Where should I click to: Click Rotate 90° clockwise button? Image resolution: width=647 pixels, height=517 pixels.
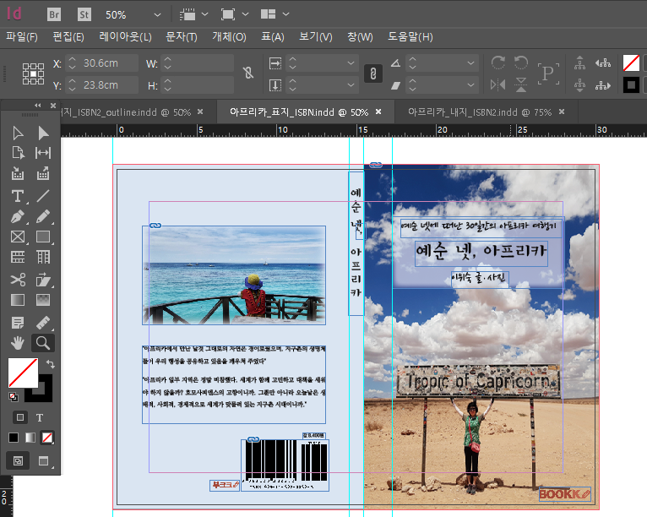498,63
